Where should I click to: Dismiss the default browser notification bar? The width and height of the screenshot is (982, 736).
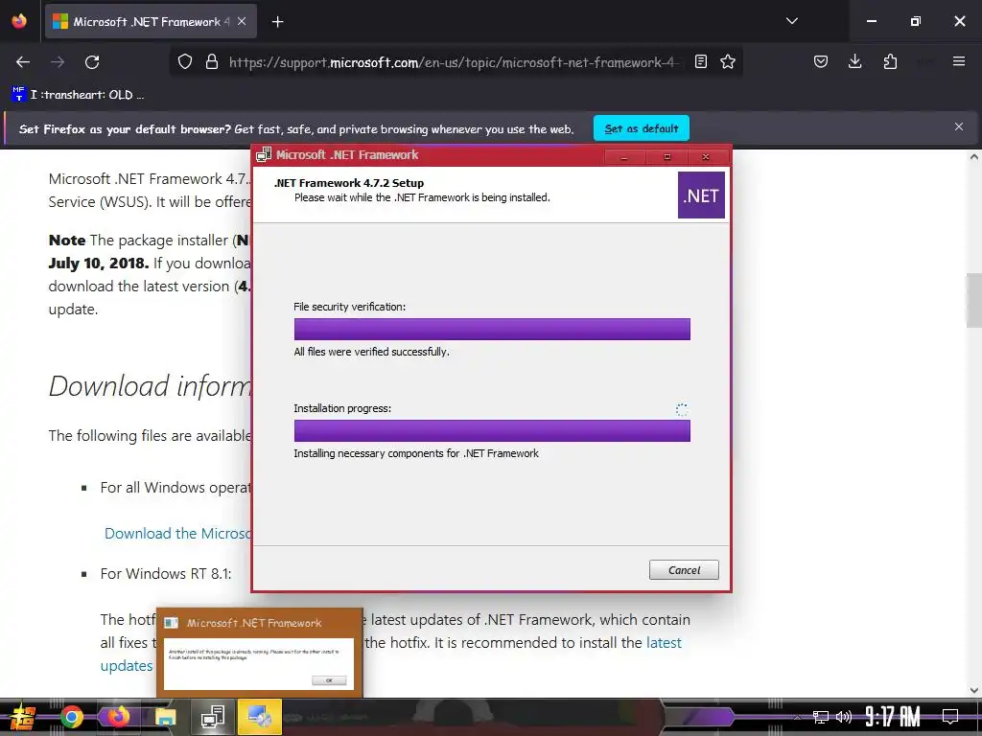click(x=959, y=127)
